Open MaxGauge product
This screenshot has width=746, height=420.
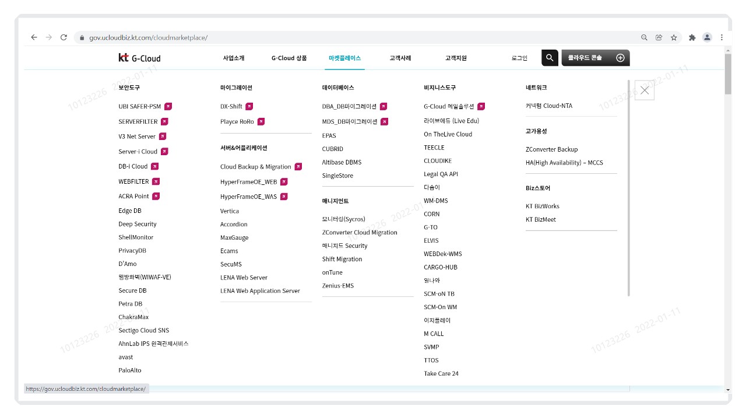(x=234, y=237)
